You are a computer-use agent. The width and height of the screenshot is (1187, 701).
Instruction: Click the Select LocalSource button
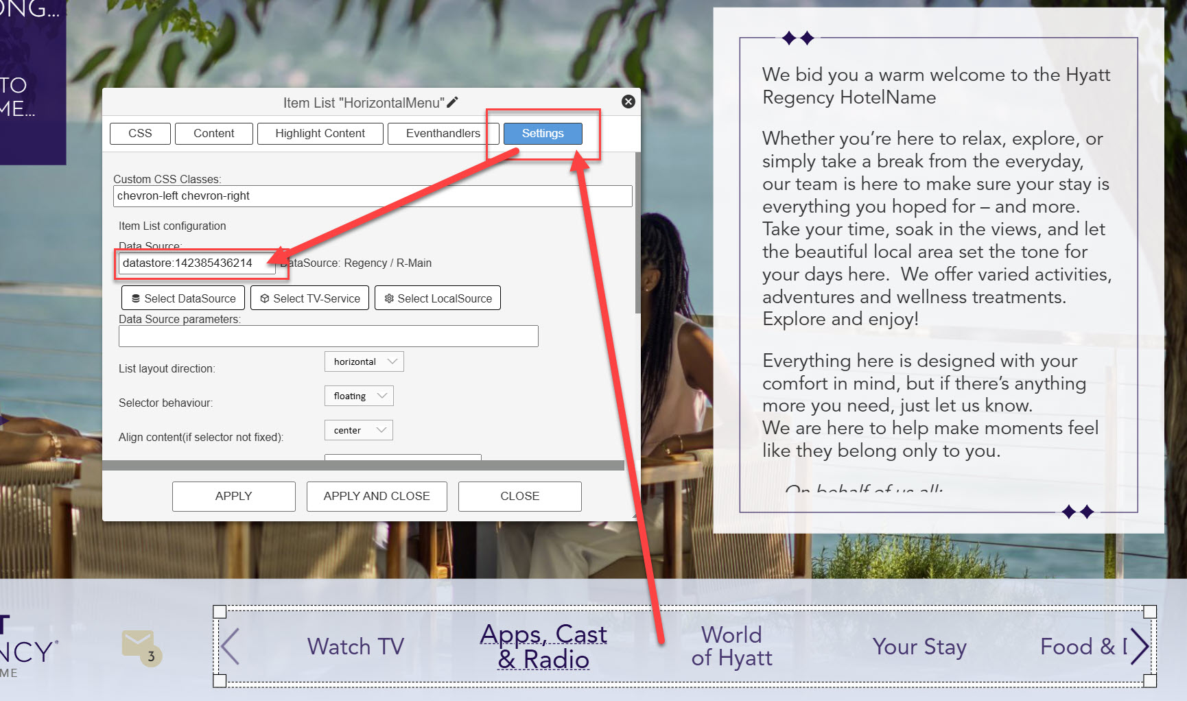point(438,298)
